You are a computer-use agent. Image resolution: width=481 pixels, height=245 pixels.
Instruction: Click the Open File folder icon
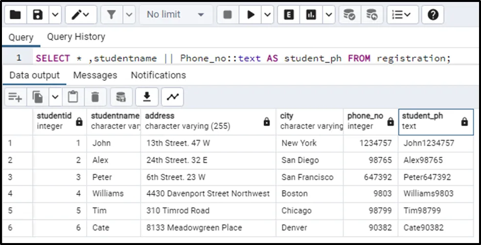click(16, 15)
